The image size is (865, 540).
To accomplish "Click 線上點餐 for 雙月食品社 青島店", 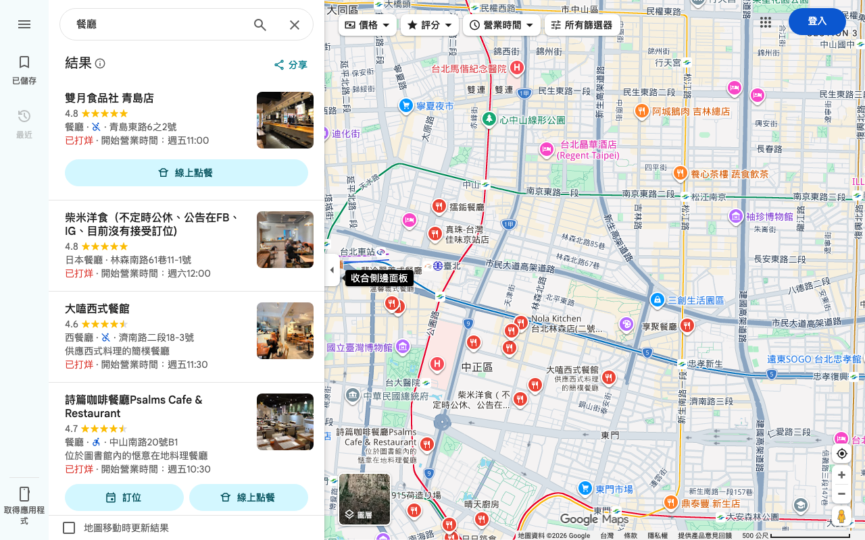I will tap(187, 173).
